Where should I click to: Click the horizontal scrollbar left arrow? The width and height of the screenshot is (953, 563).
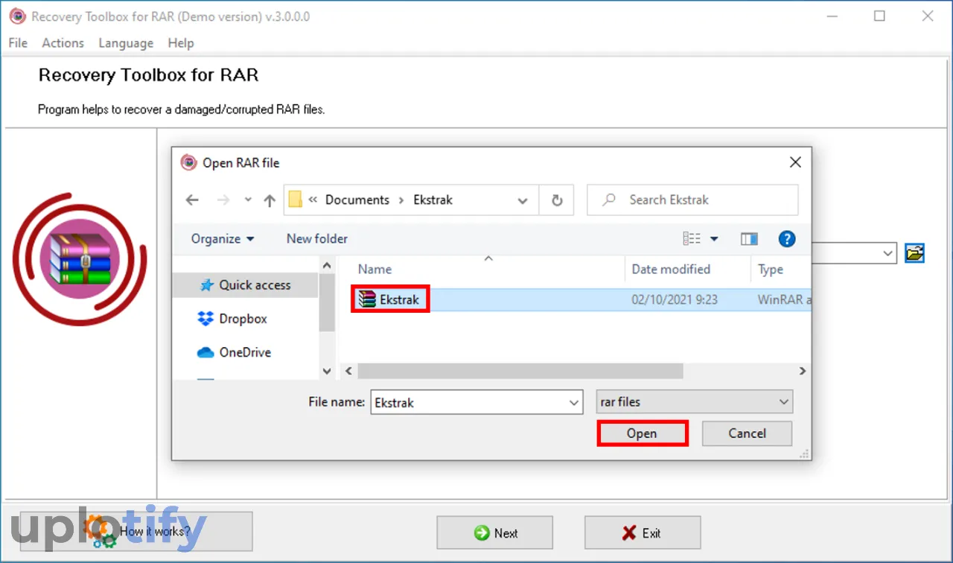click(x=348, y=371)
